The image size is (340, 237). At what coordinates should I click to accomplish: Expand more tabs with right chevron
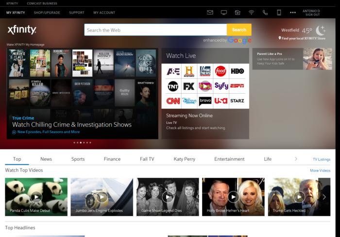pos(296,159)
